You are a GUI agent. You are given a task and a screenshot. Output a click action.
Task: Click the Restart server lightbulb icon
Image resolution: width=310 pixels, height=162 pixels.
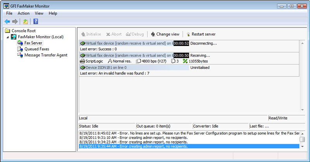click(188, 34)
